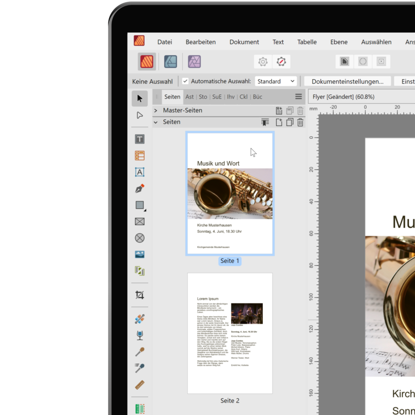Expand the Master-Seiten section
415x415 pixels.
coord(156,111)
